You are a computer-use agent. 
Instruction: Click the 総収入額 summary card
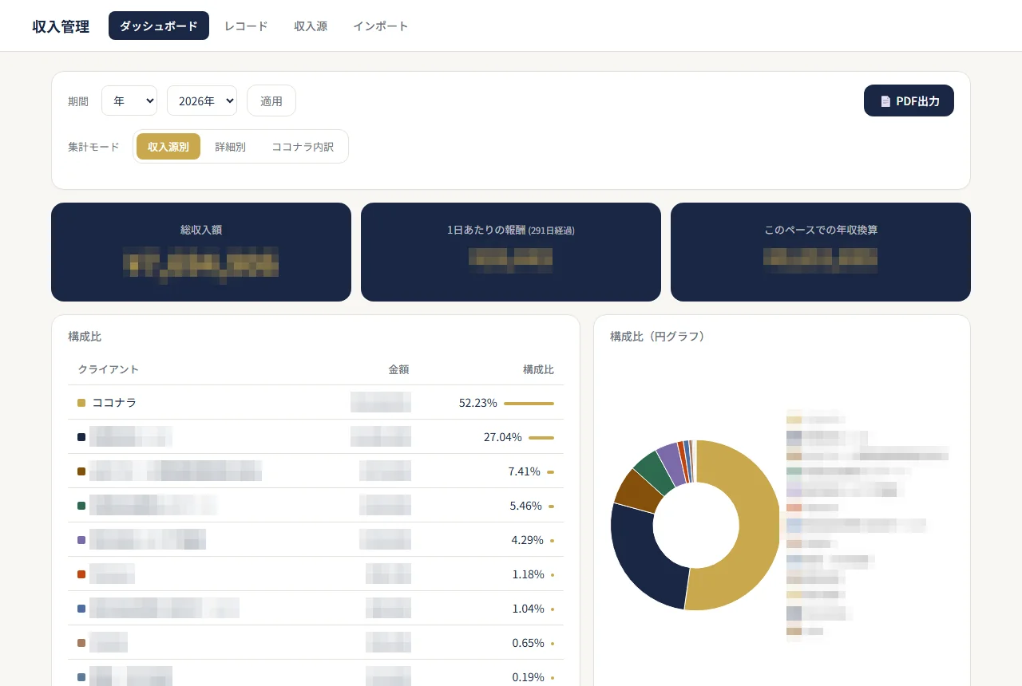[x=201, y=252]
